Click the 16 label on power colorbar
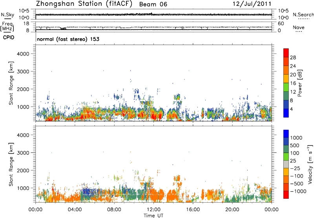314x218 pixels. click(293, 83)
